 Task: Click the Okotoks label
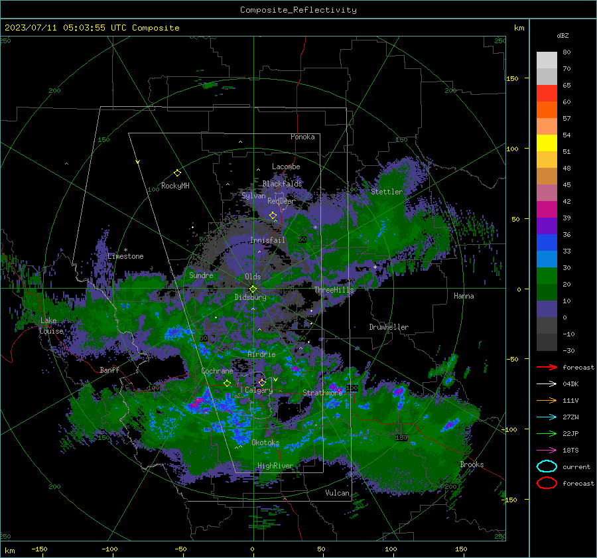tap(265, 443)
